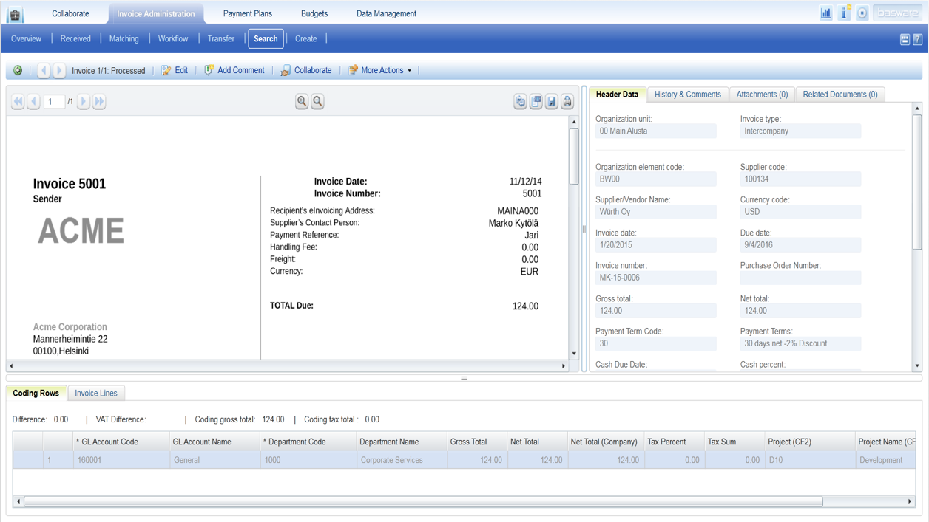This screenshot has height=522, width=929.
Task: Print the invoice image
Action: (x=567, y=101)
